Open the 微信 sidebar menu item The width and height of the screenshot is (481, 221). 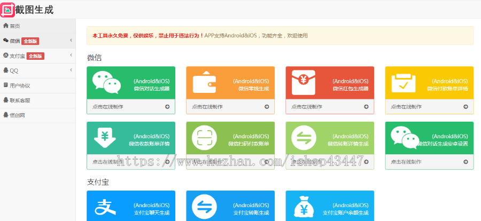point(38,41)
